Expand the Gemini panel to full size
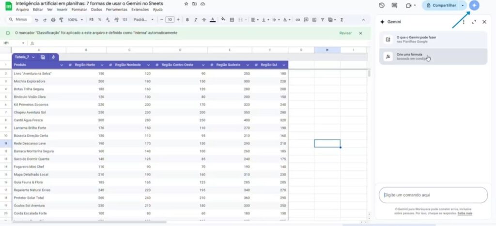Screen dimensions: 496x226 click(474, 22)
